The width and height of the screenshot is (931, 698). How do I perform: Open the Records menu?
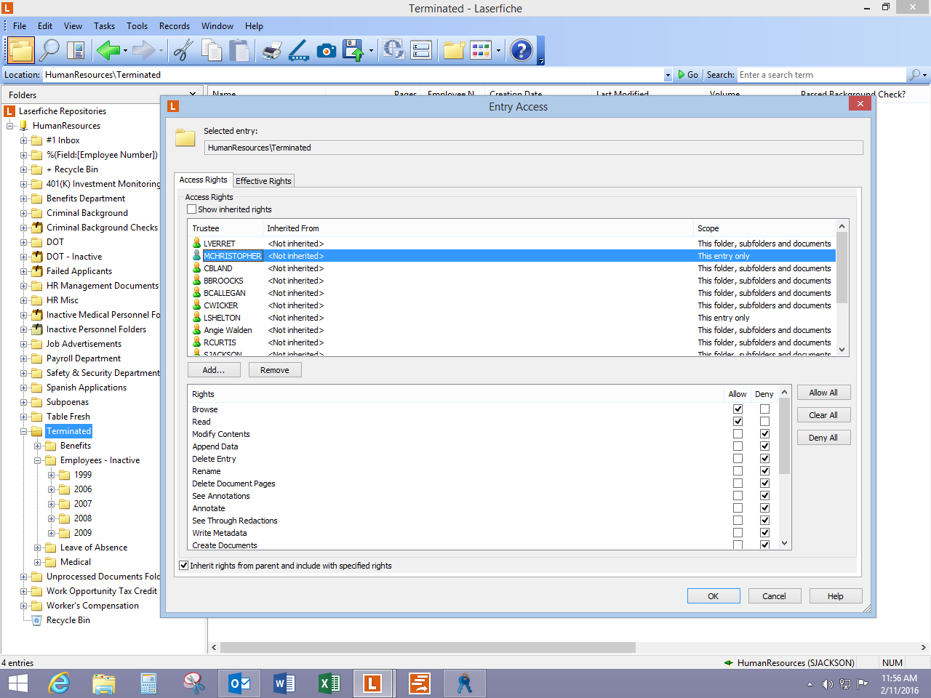175,26
